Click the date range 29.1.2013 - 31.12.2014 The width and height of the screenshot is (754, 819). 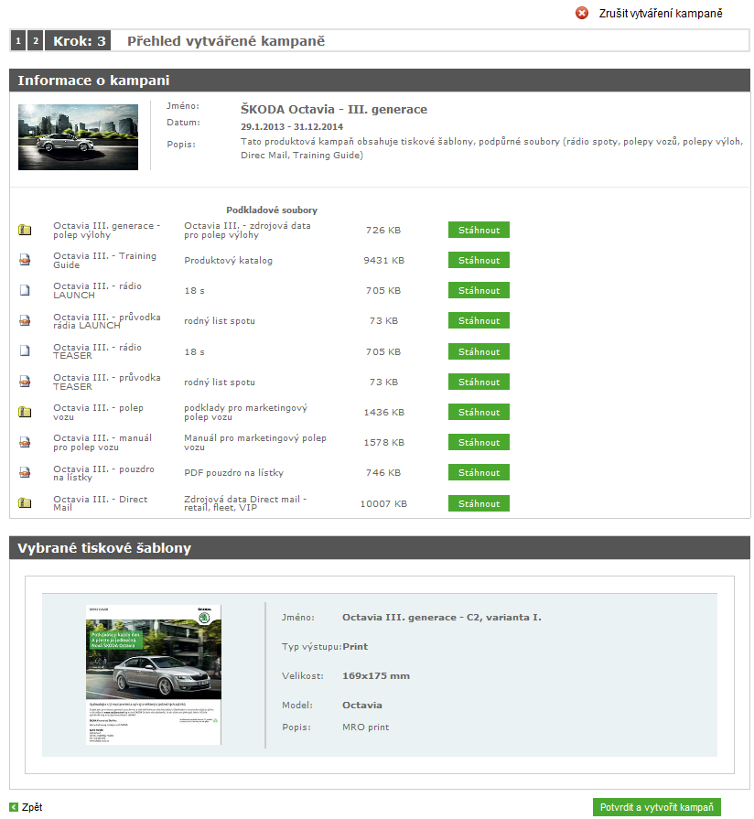pos(292,126)
